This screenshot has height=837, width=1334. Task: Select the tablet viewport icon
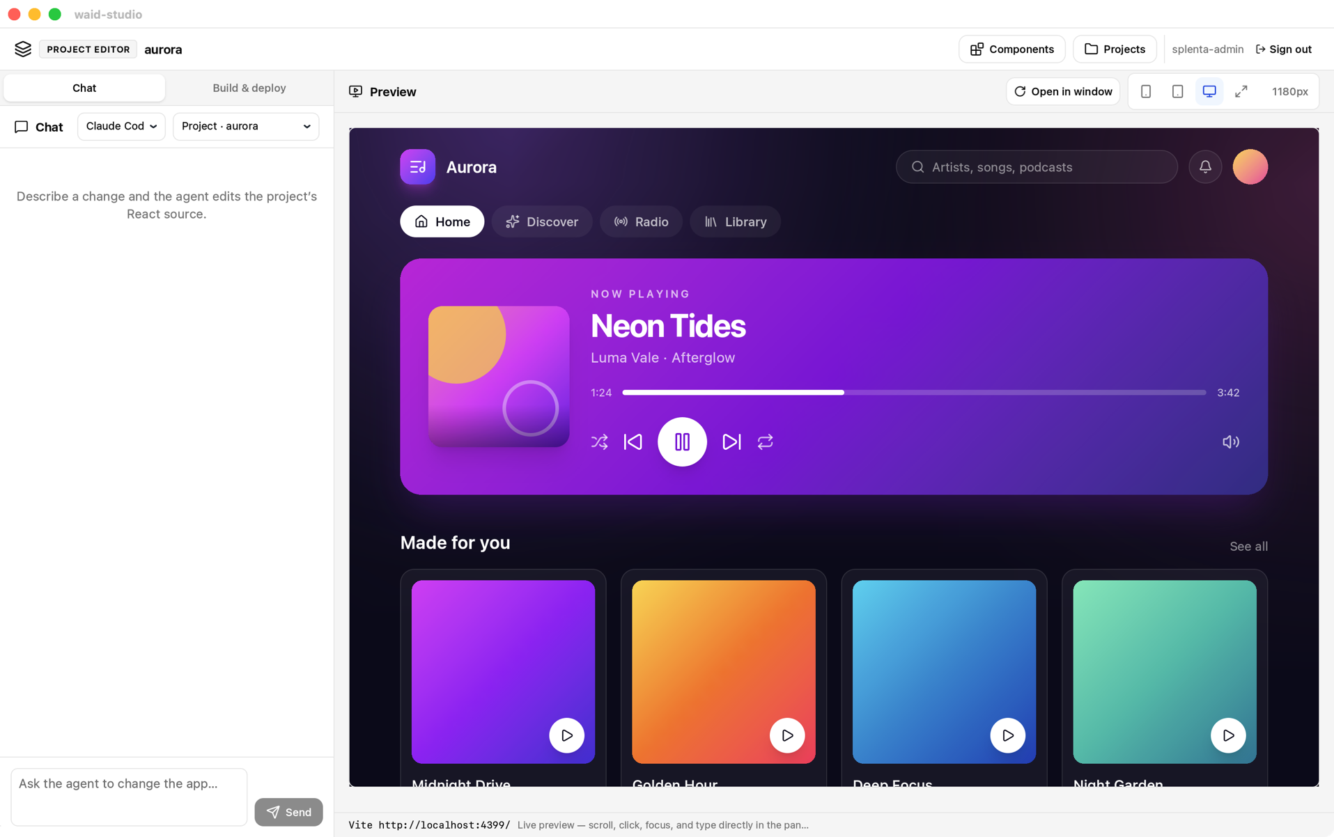coord(1177,91)
